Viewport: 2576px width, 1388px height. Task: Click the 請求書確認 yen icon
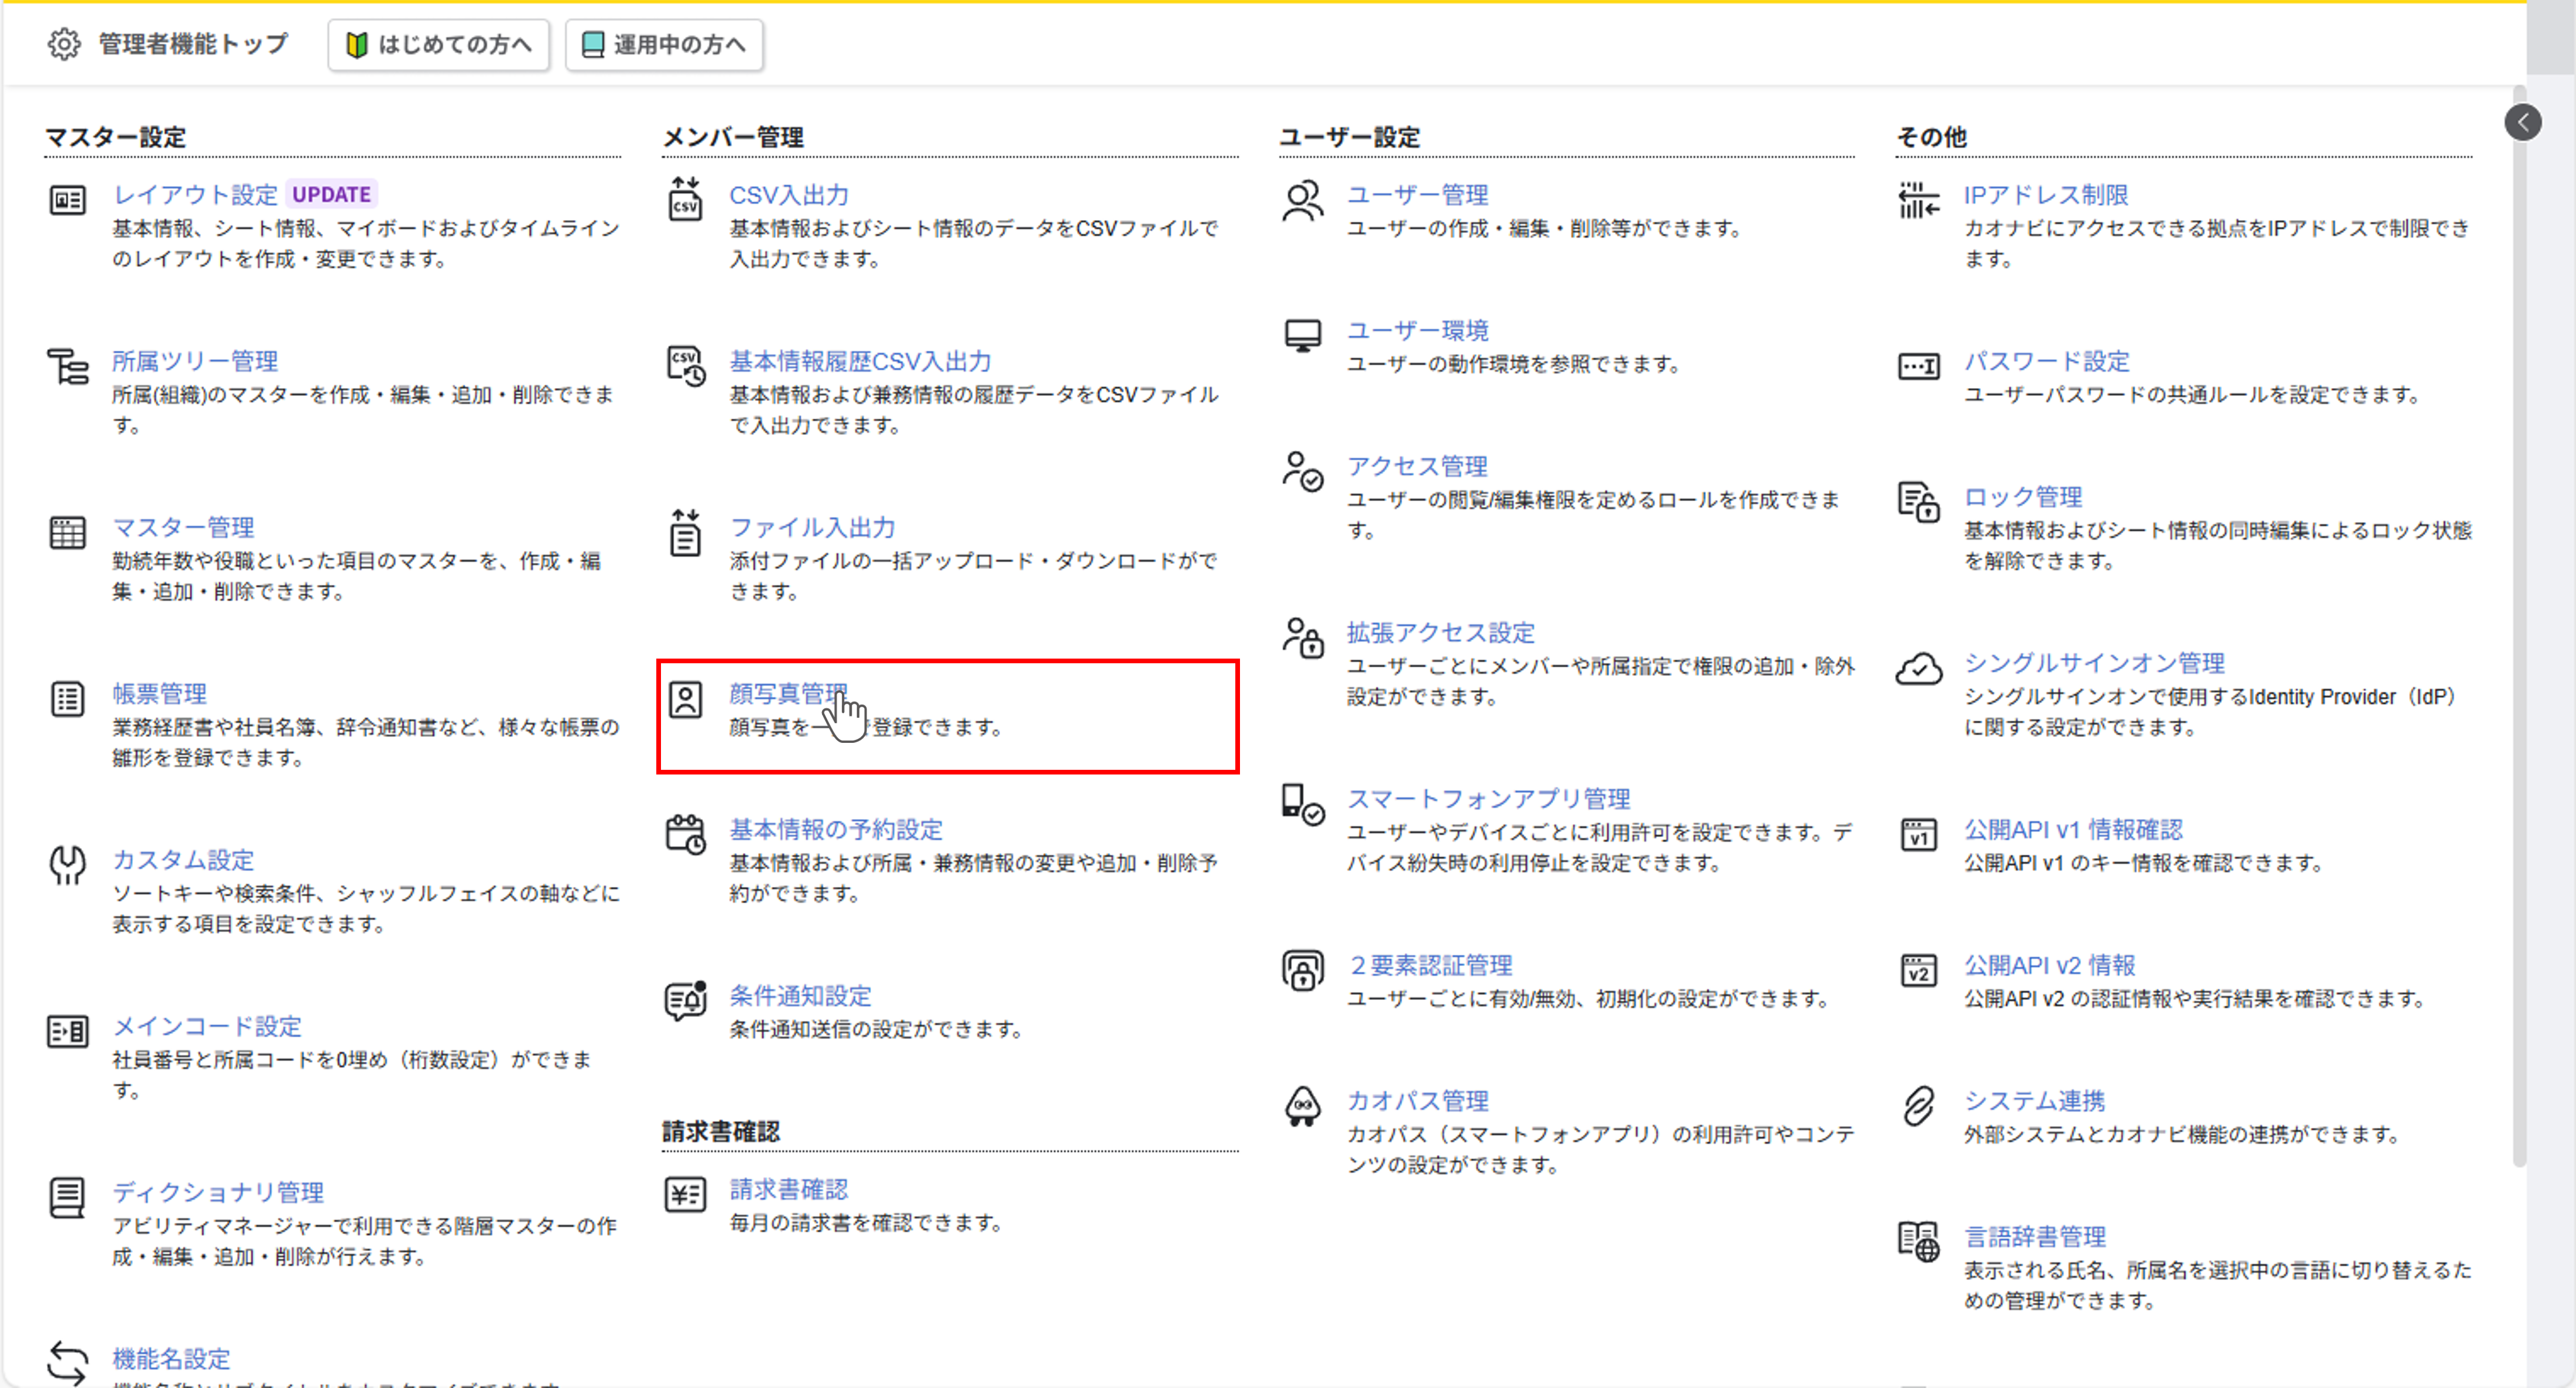685,1194
